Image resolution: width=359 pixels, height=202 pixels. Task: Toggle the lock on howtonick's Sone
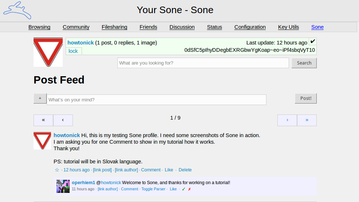[73, 51]
